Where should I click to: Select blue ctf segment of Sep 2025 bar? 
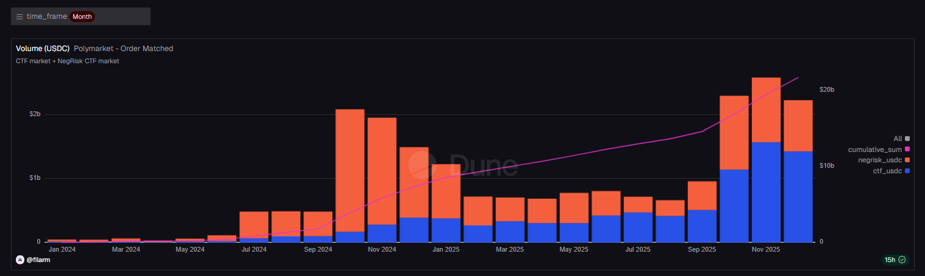point(702,226)
